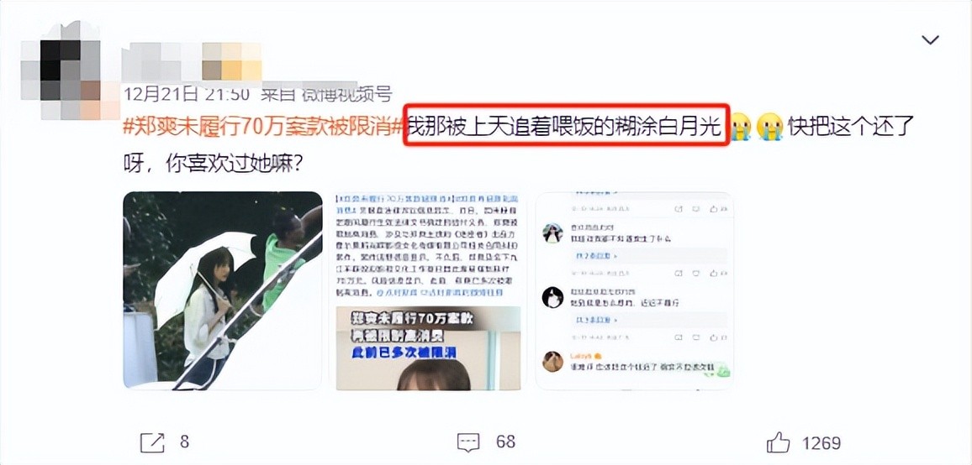
Task: Click the red-boxed highlighted post text
Action: tap(565, 128)
